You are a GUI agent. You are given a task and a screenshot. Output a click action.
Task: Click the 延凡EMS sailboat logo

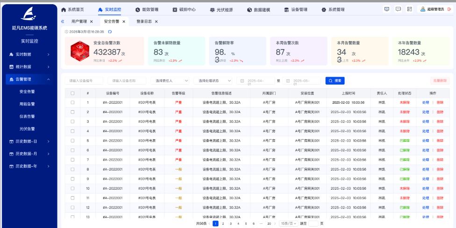click(29, 16)
